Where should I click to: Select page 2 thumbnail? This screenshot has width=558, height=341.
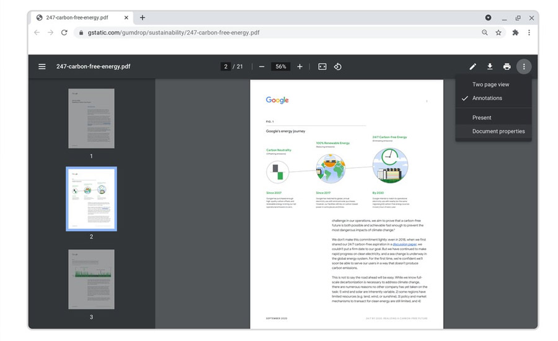click(x=92, y=199)
